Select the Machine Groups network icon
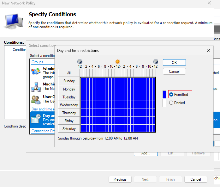 [x=36, y=87]
